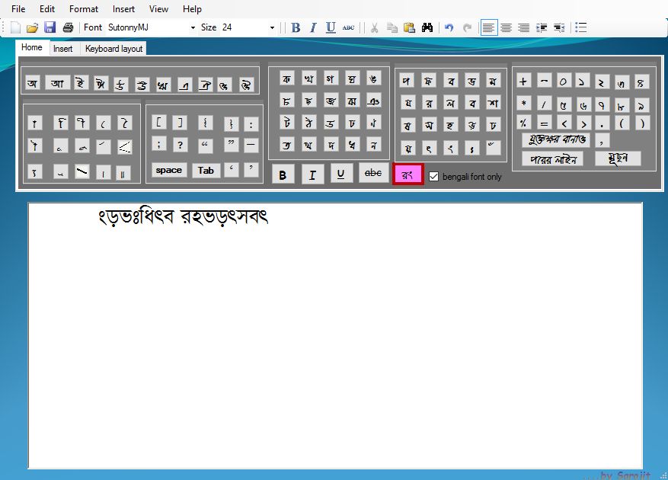Toggle strikethrough with the abc button

coord(373,174)
